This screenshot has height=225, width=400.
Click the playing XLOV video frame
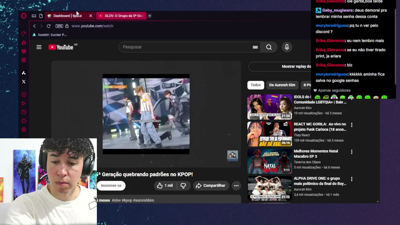[146, 114]
